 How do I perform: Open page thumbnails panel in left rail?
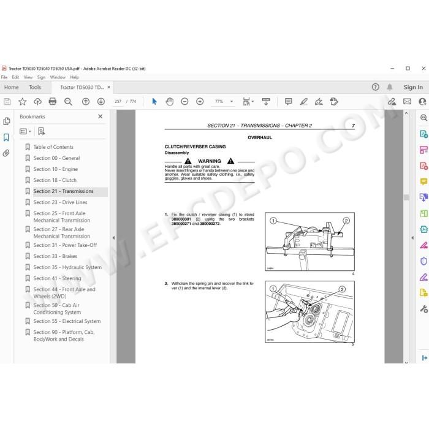[x=7, y=121]
